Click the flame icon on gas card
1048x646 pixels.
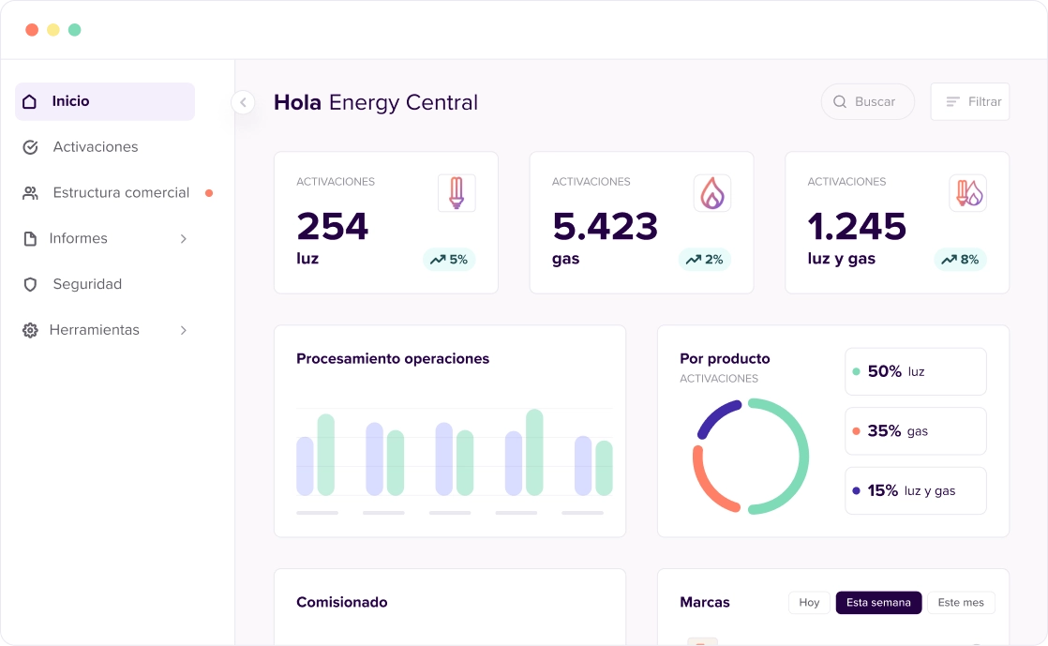click(x=712, y=193)
